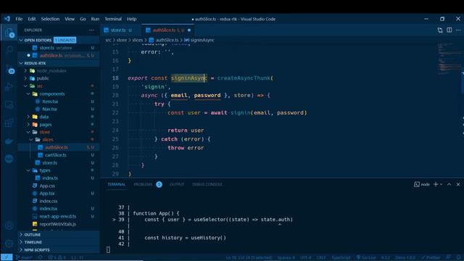Open the Extensions view

tap(9, 123)
